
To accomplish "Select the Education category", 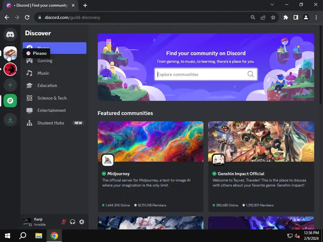I will (54, 85).
